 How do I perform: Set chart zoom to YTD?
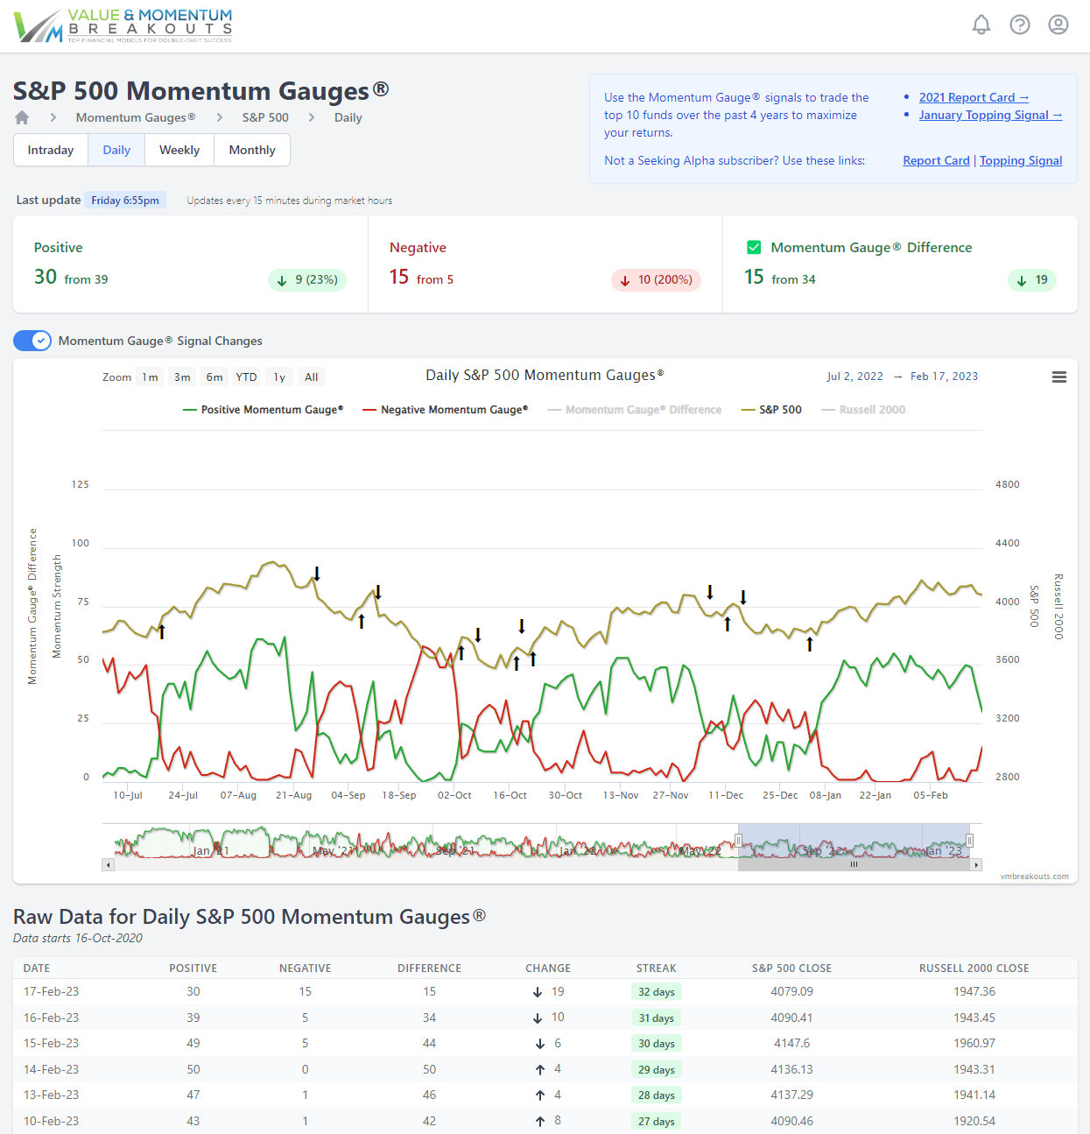tap(246, 377)
